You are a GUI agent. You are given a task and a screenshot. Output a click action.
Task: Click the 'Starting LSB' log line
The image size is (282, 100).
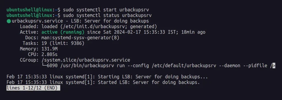click(107, 77)
